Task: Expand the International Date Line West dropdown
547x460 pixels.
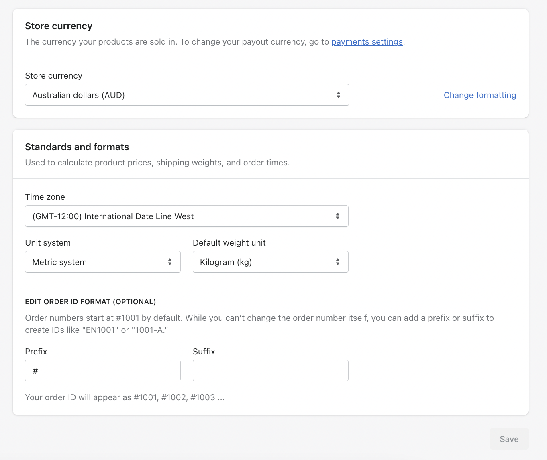Action: (181, 216)
